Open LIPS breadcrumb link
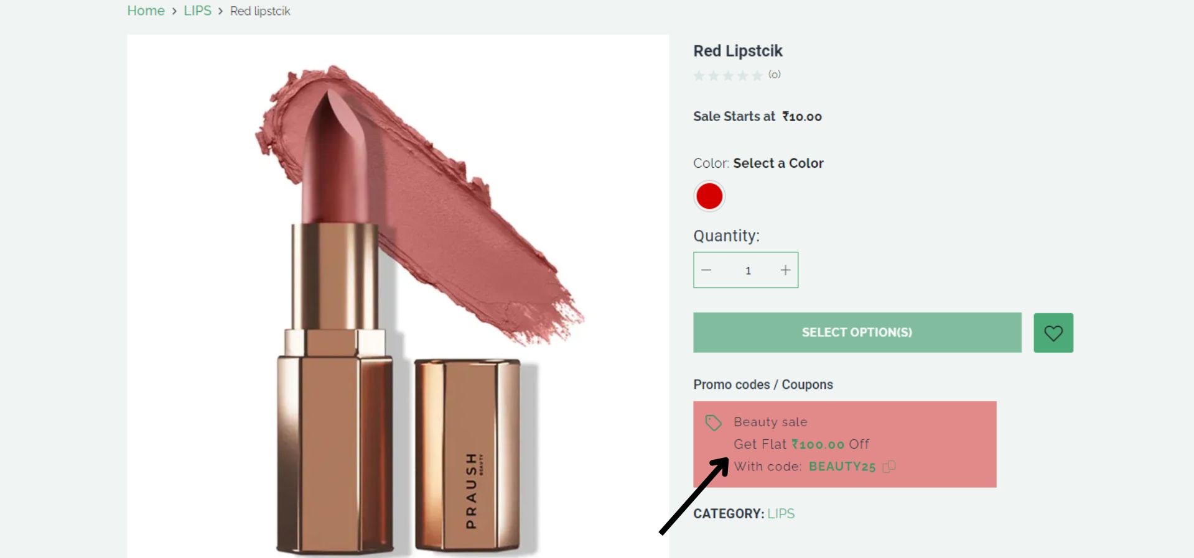This screenshot has height=558, width=1194. tap(197, 11)
